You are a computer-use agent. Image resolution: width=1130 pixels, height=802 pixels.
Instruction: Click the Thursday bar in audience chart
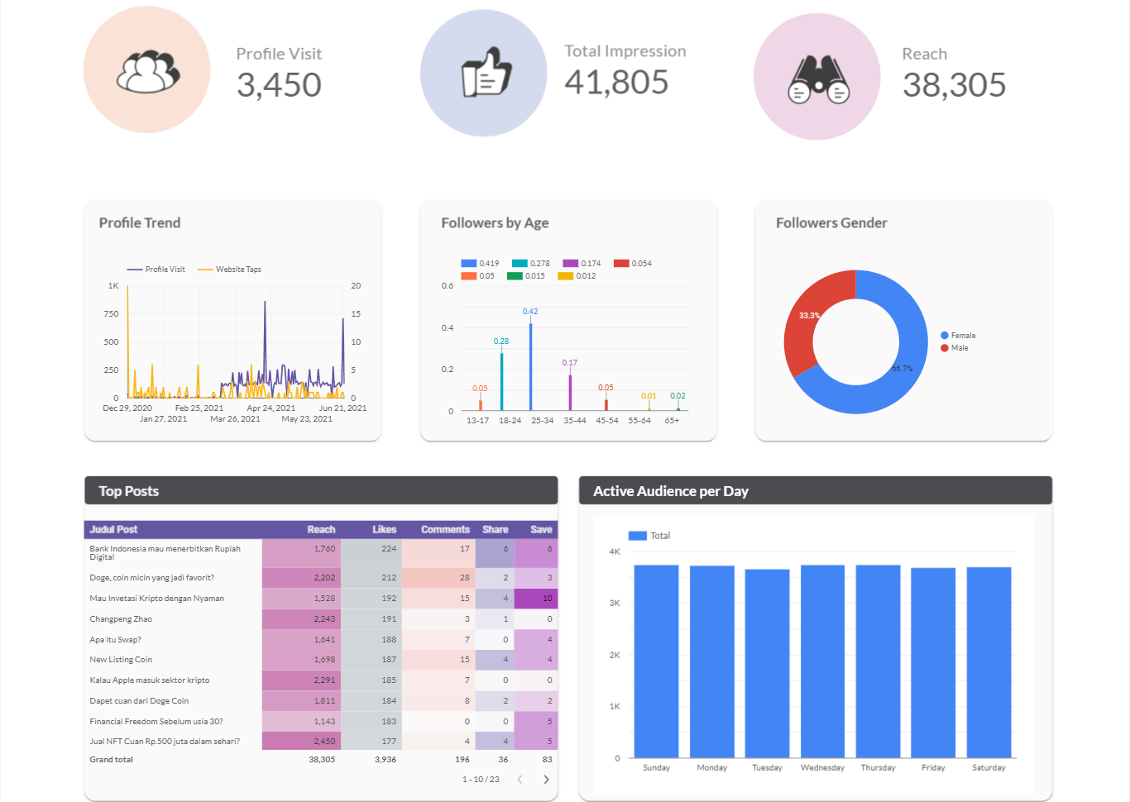click(x=878, y=661)
